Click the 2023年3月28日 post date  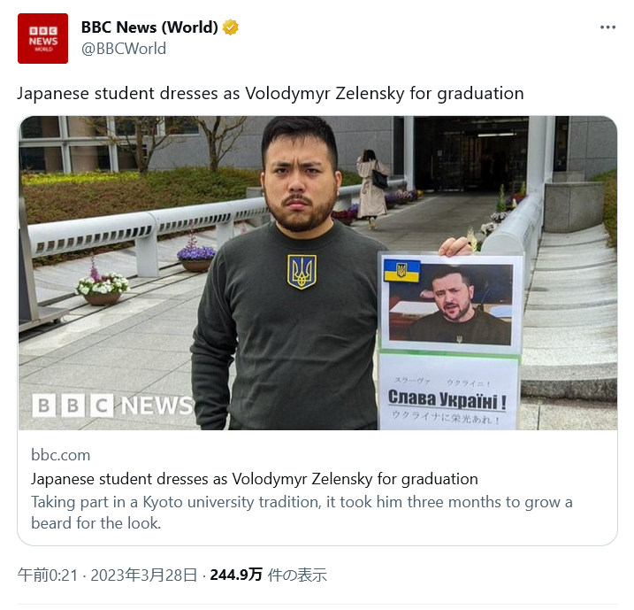click(x=144, y=575)
